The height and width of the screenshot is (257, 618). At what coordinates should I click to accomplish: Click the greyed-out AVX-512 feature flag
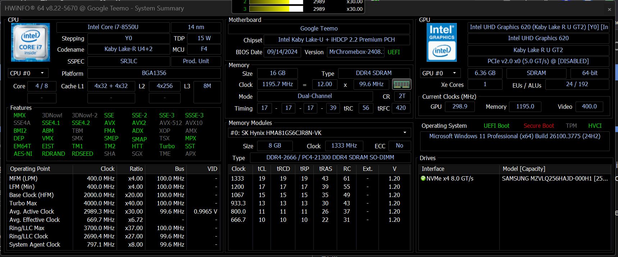point(171,123)
